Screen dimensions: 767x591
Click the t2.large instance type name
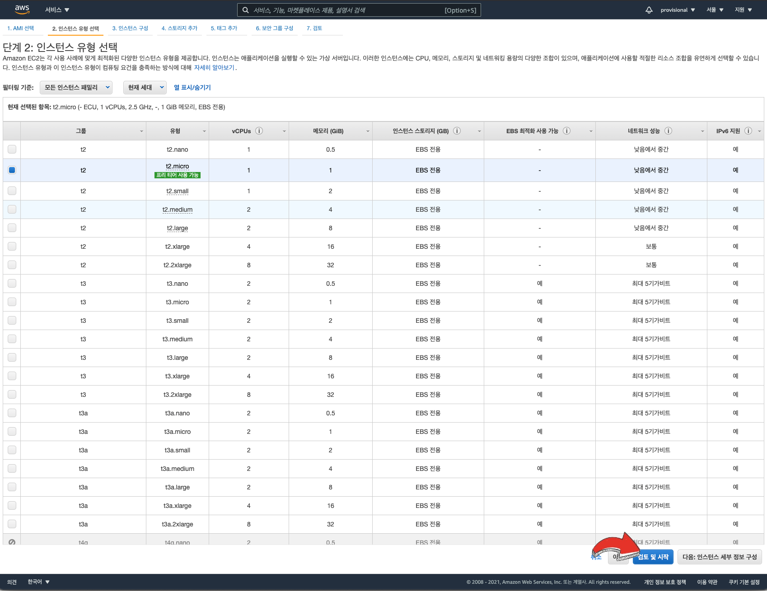coord(178,228)
